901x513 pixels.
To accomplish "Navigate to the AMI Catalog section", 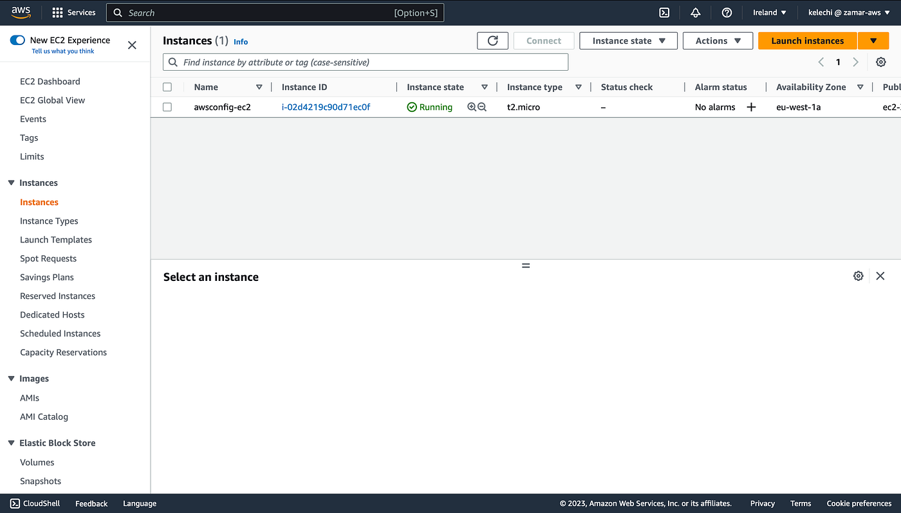I will pyautogui.click(x=44, y=417).
